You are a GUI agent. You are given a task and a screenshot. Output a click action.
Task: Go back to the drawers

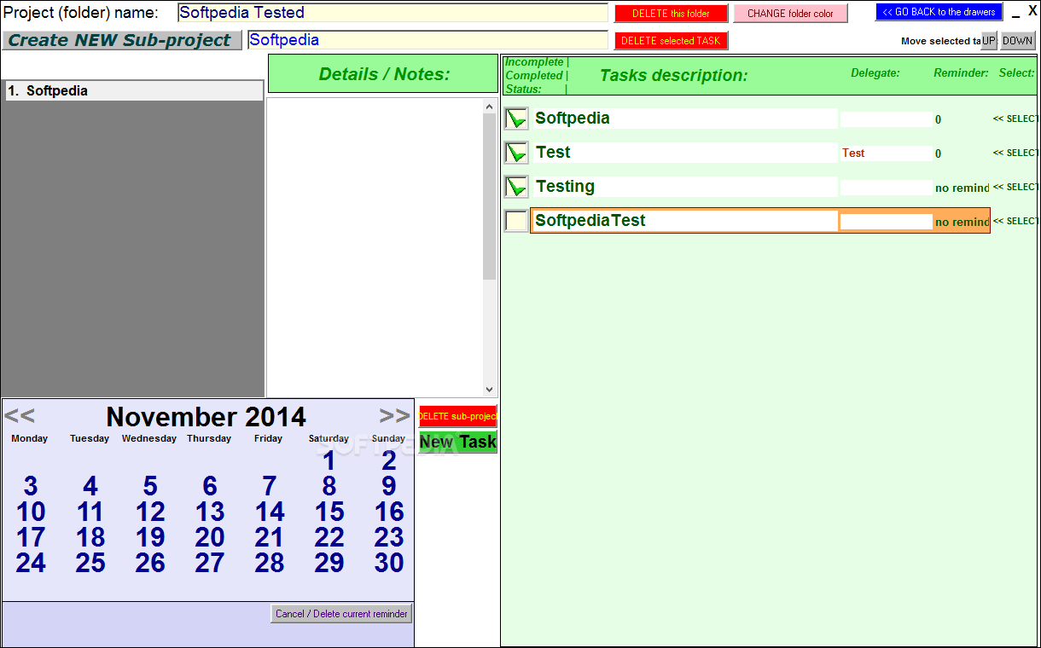pyautogui.click(x=939, y=12)
